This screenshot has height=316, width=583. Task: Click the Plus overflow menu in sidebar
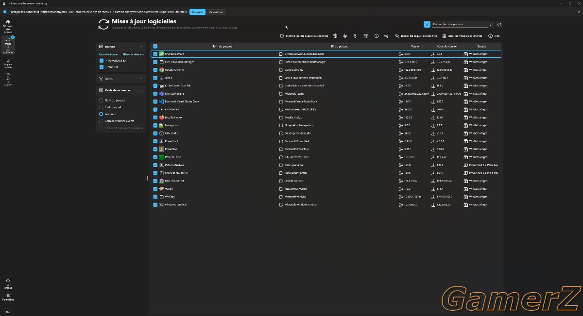tap(8, 310)
